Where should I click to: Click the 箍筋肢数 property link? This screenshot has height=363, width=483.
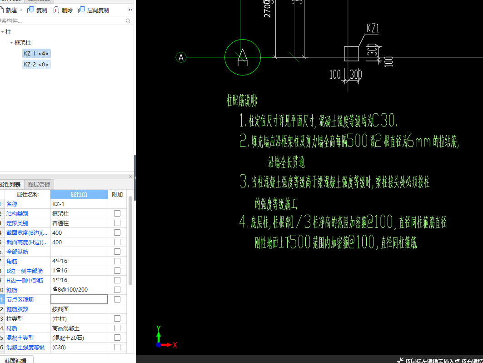[x=17, y=309]
